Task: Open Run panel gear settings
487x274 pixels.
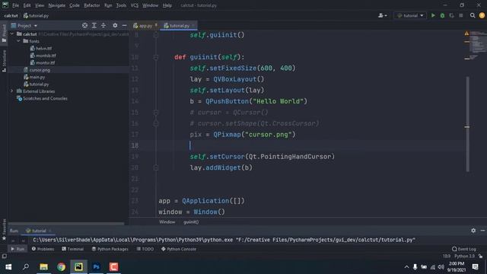Action: [473, 231]
